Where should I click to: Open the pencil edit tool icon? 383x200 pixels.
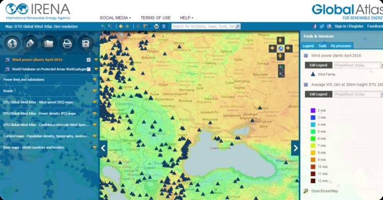click(30, 43)
